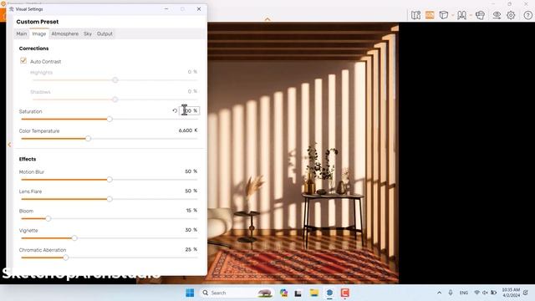Close the Visual Settings window
The image size is (535, 301).
(199, 9)
